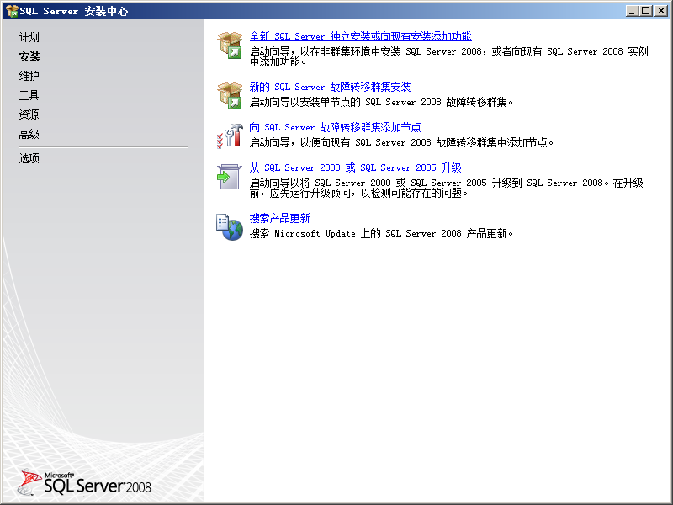
Task: Switch to 高级 in sidebar
Action: tap(29, 134)
